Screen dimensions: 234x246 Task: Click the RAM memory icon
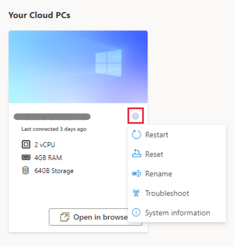(26, 157)
